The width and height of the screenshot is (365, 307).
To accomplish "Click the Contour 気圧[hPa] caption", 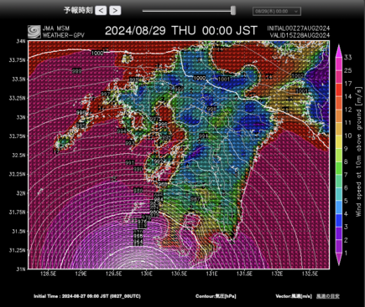I will (216, 296).
